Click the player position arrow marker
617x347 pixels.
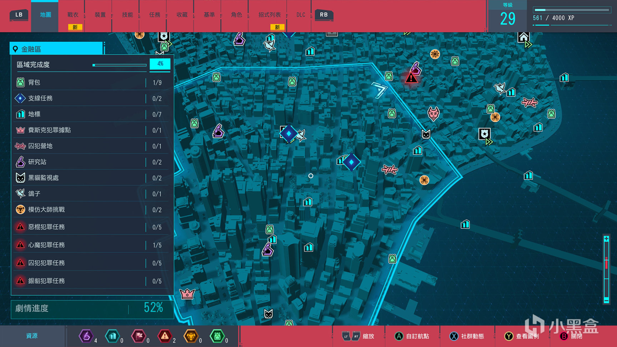379,90
